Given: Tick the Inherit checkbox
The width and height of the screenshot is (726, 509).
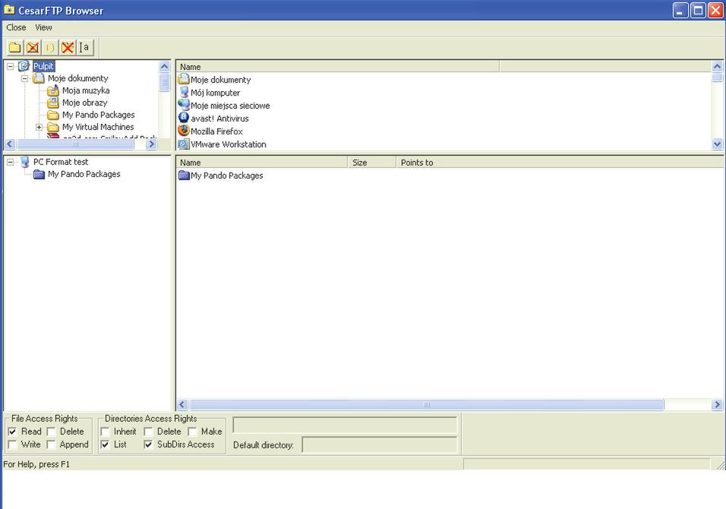Looking at the screenshot, I should pyautogui.click(x=105, y=432).
